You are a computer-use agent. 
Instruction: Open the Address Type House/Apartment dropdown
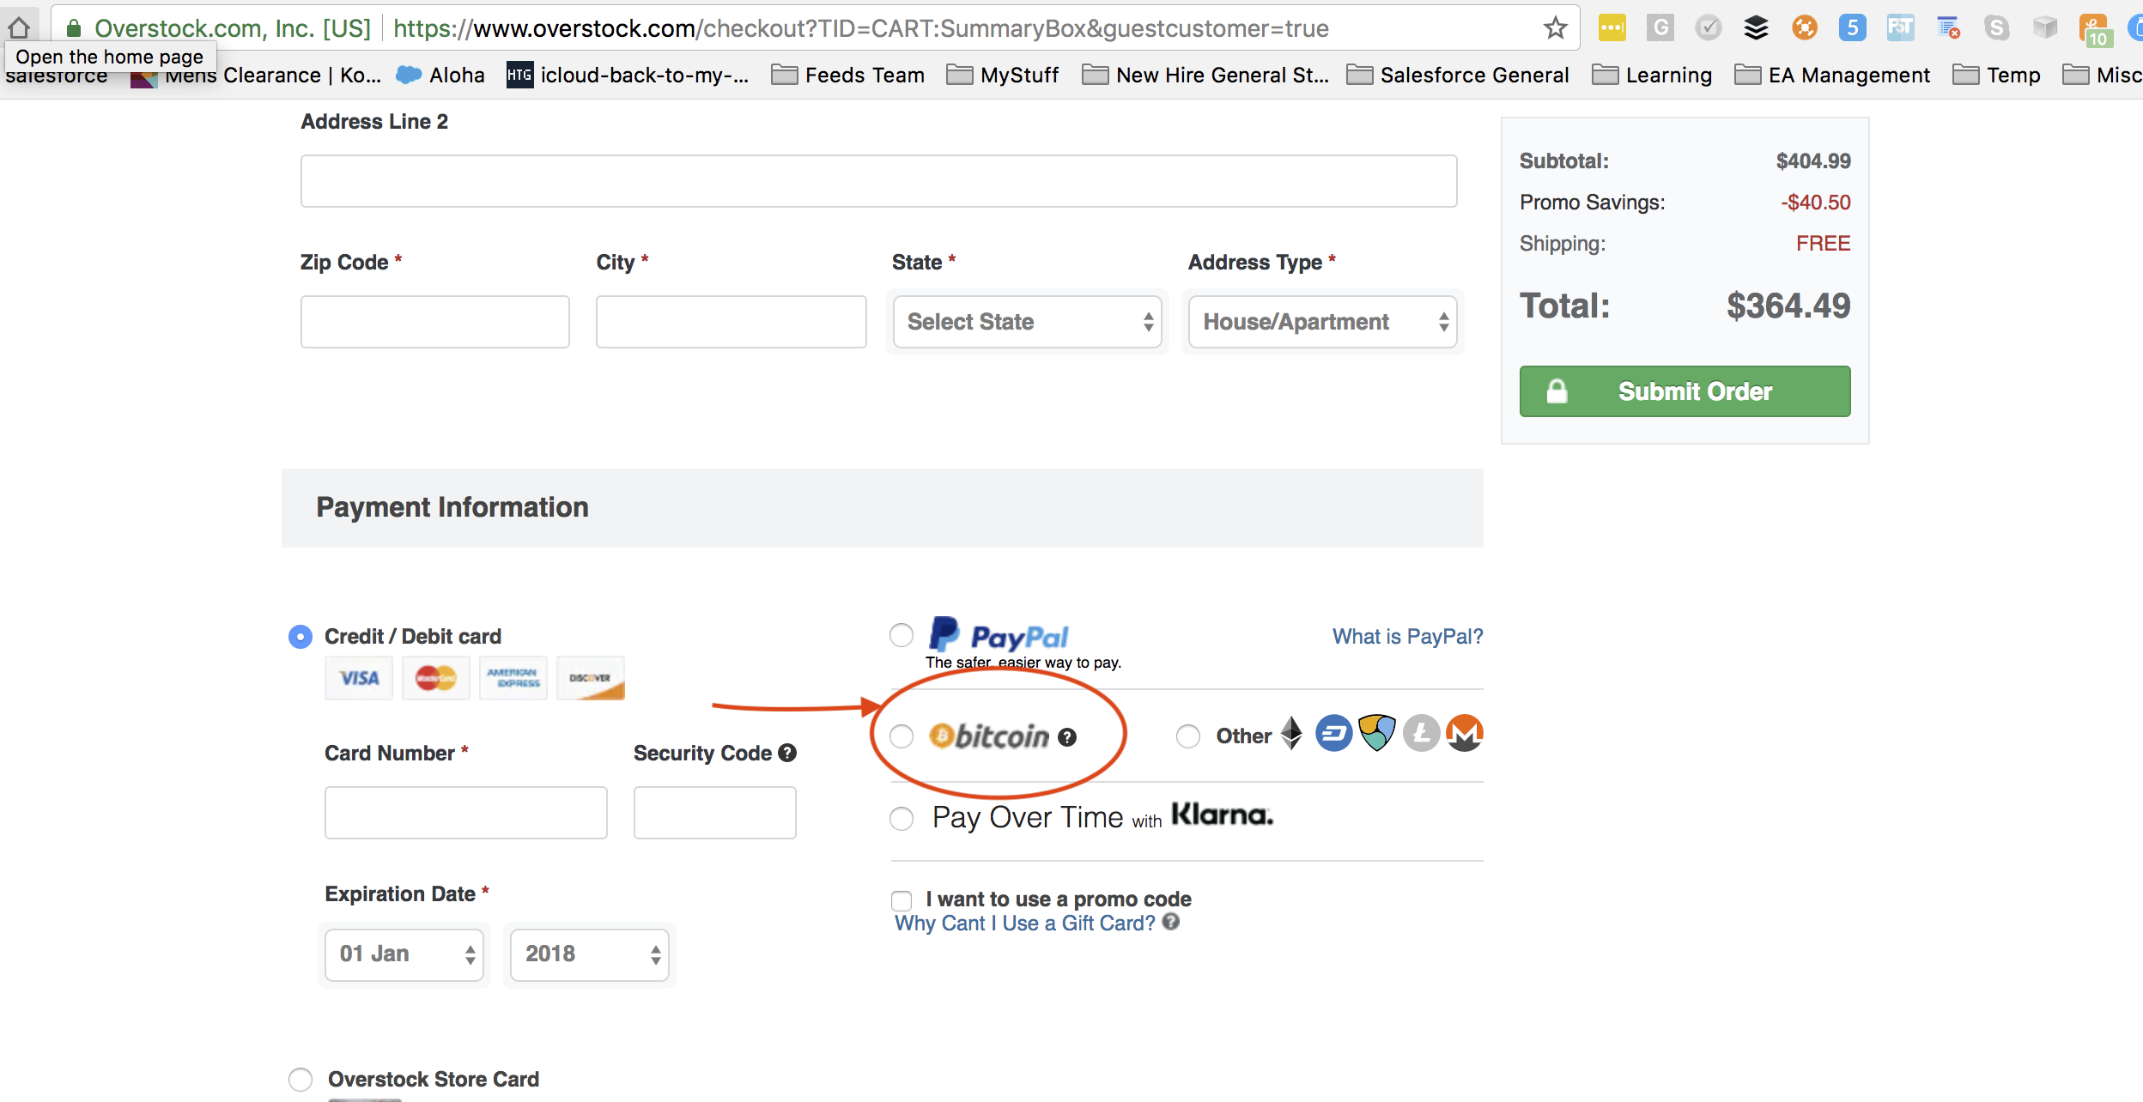(1323, 322)
